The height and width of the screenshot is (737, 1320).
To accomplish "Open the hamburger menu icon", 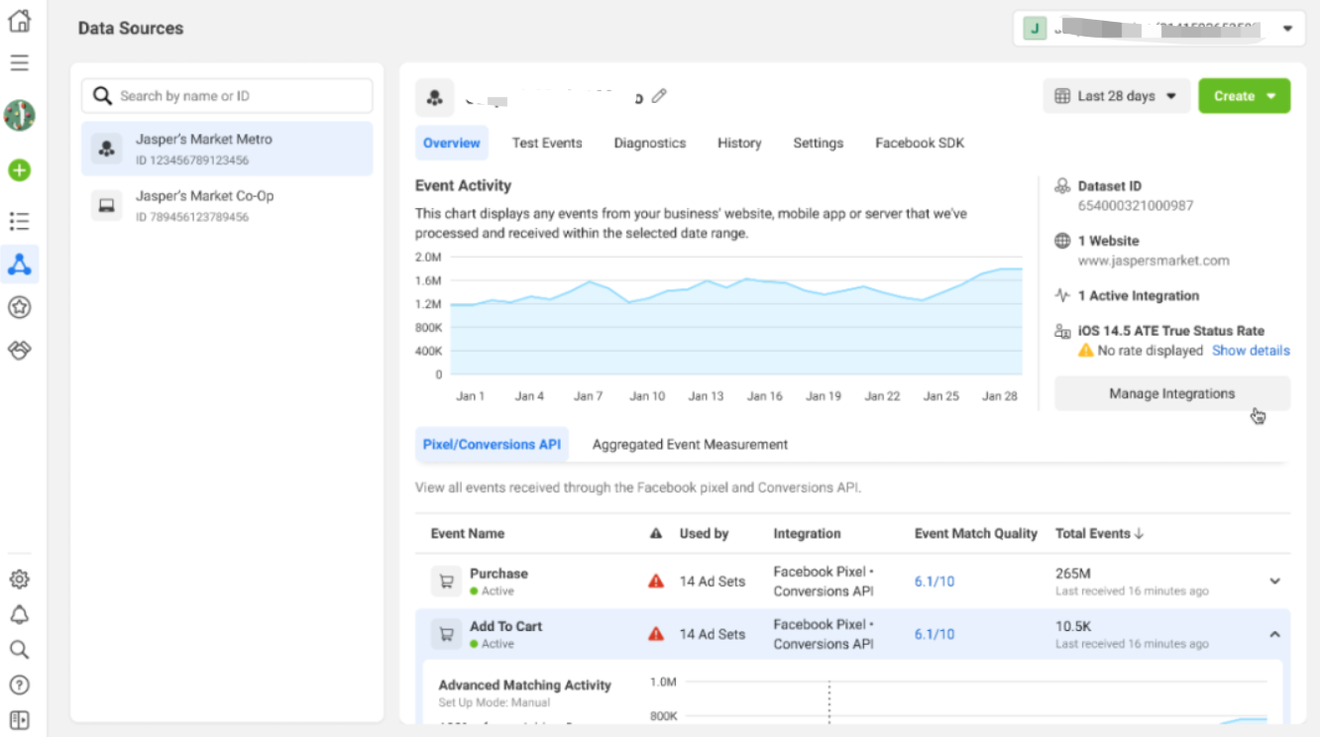I will coord(20,63).
